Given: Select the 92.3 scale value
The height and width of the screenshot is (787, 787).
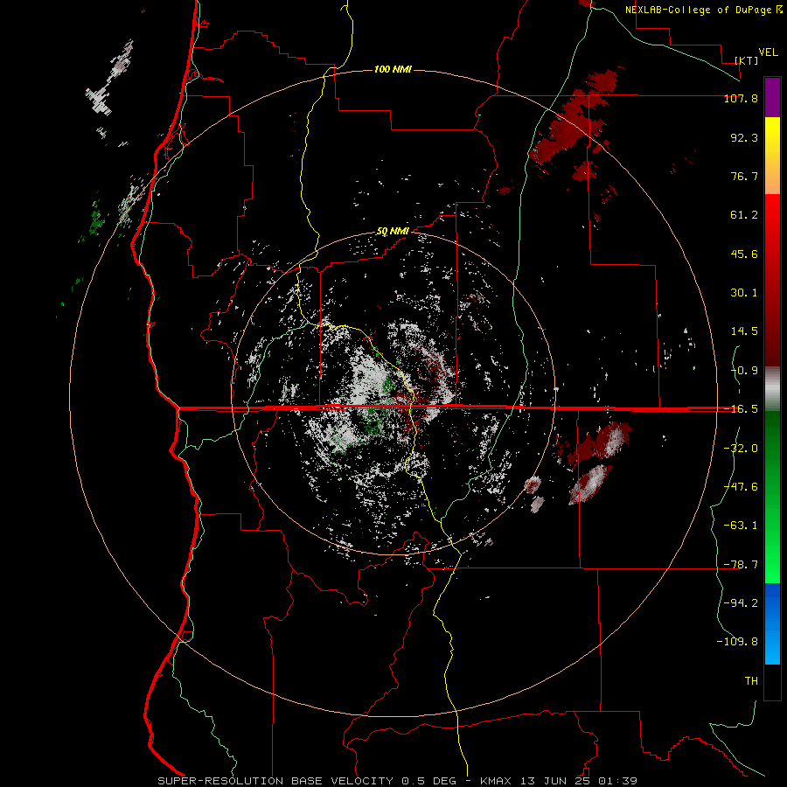Looking at the screenshot, I should coord(744,137).
